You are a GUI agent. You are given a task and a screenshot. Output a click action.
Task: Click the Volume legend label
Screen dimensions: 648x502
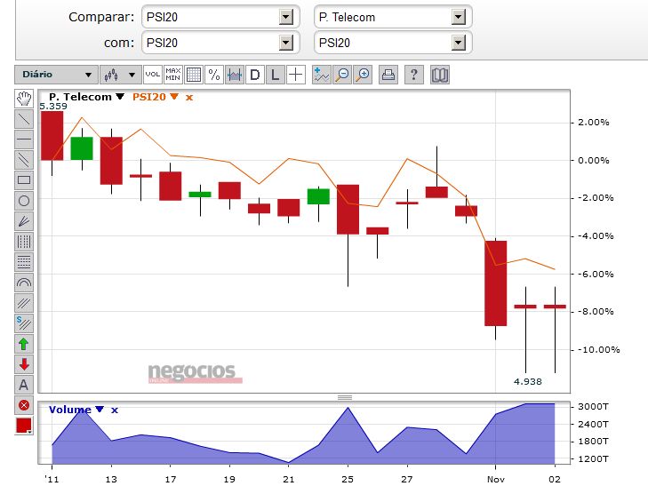[70, 410]
